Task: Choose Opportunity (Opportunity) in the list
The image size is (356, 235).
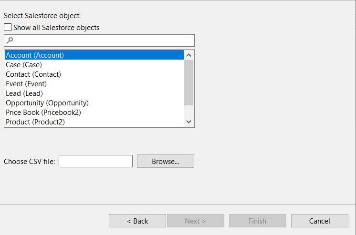Action: tap(47, 103)
